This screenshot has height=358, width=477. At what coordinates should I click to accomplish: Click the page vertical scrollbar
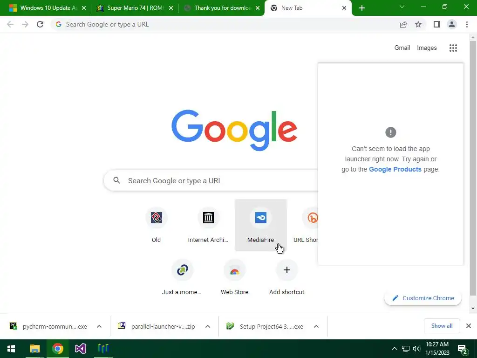pyautogui.click(x=473, y=168)
